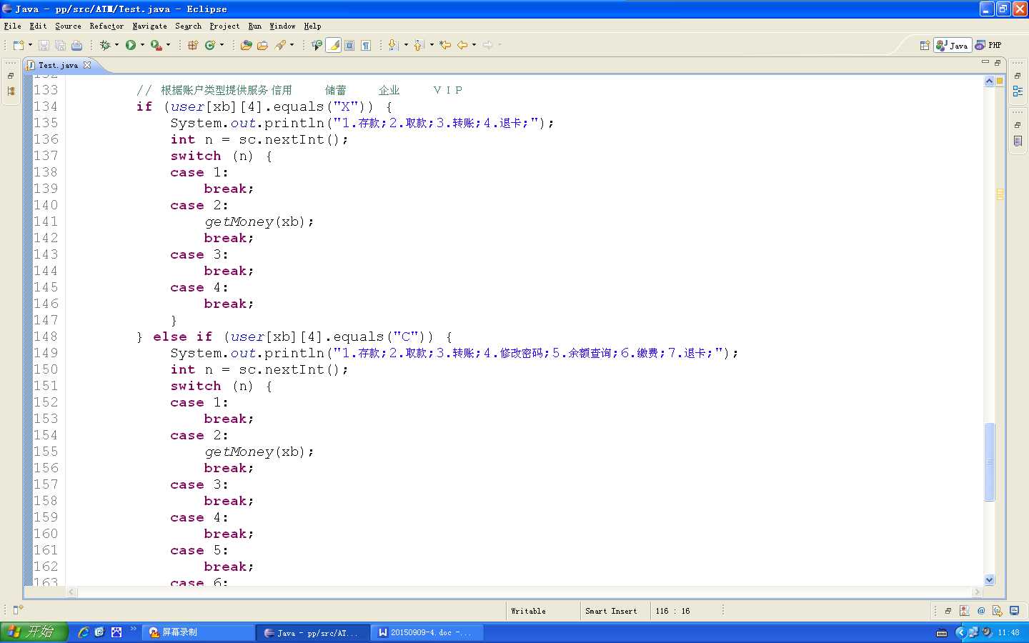Click the Back navigation arrow icon
This screenshot has height=643, width=1029.
462,45
